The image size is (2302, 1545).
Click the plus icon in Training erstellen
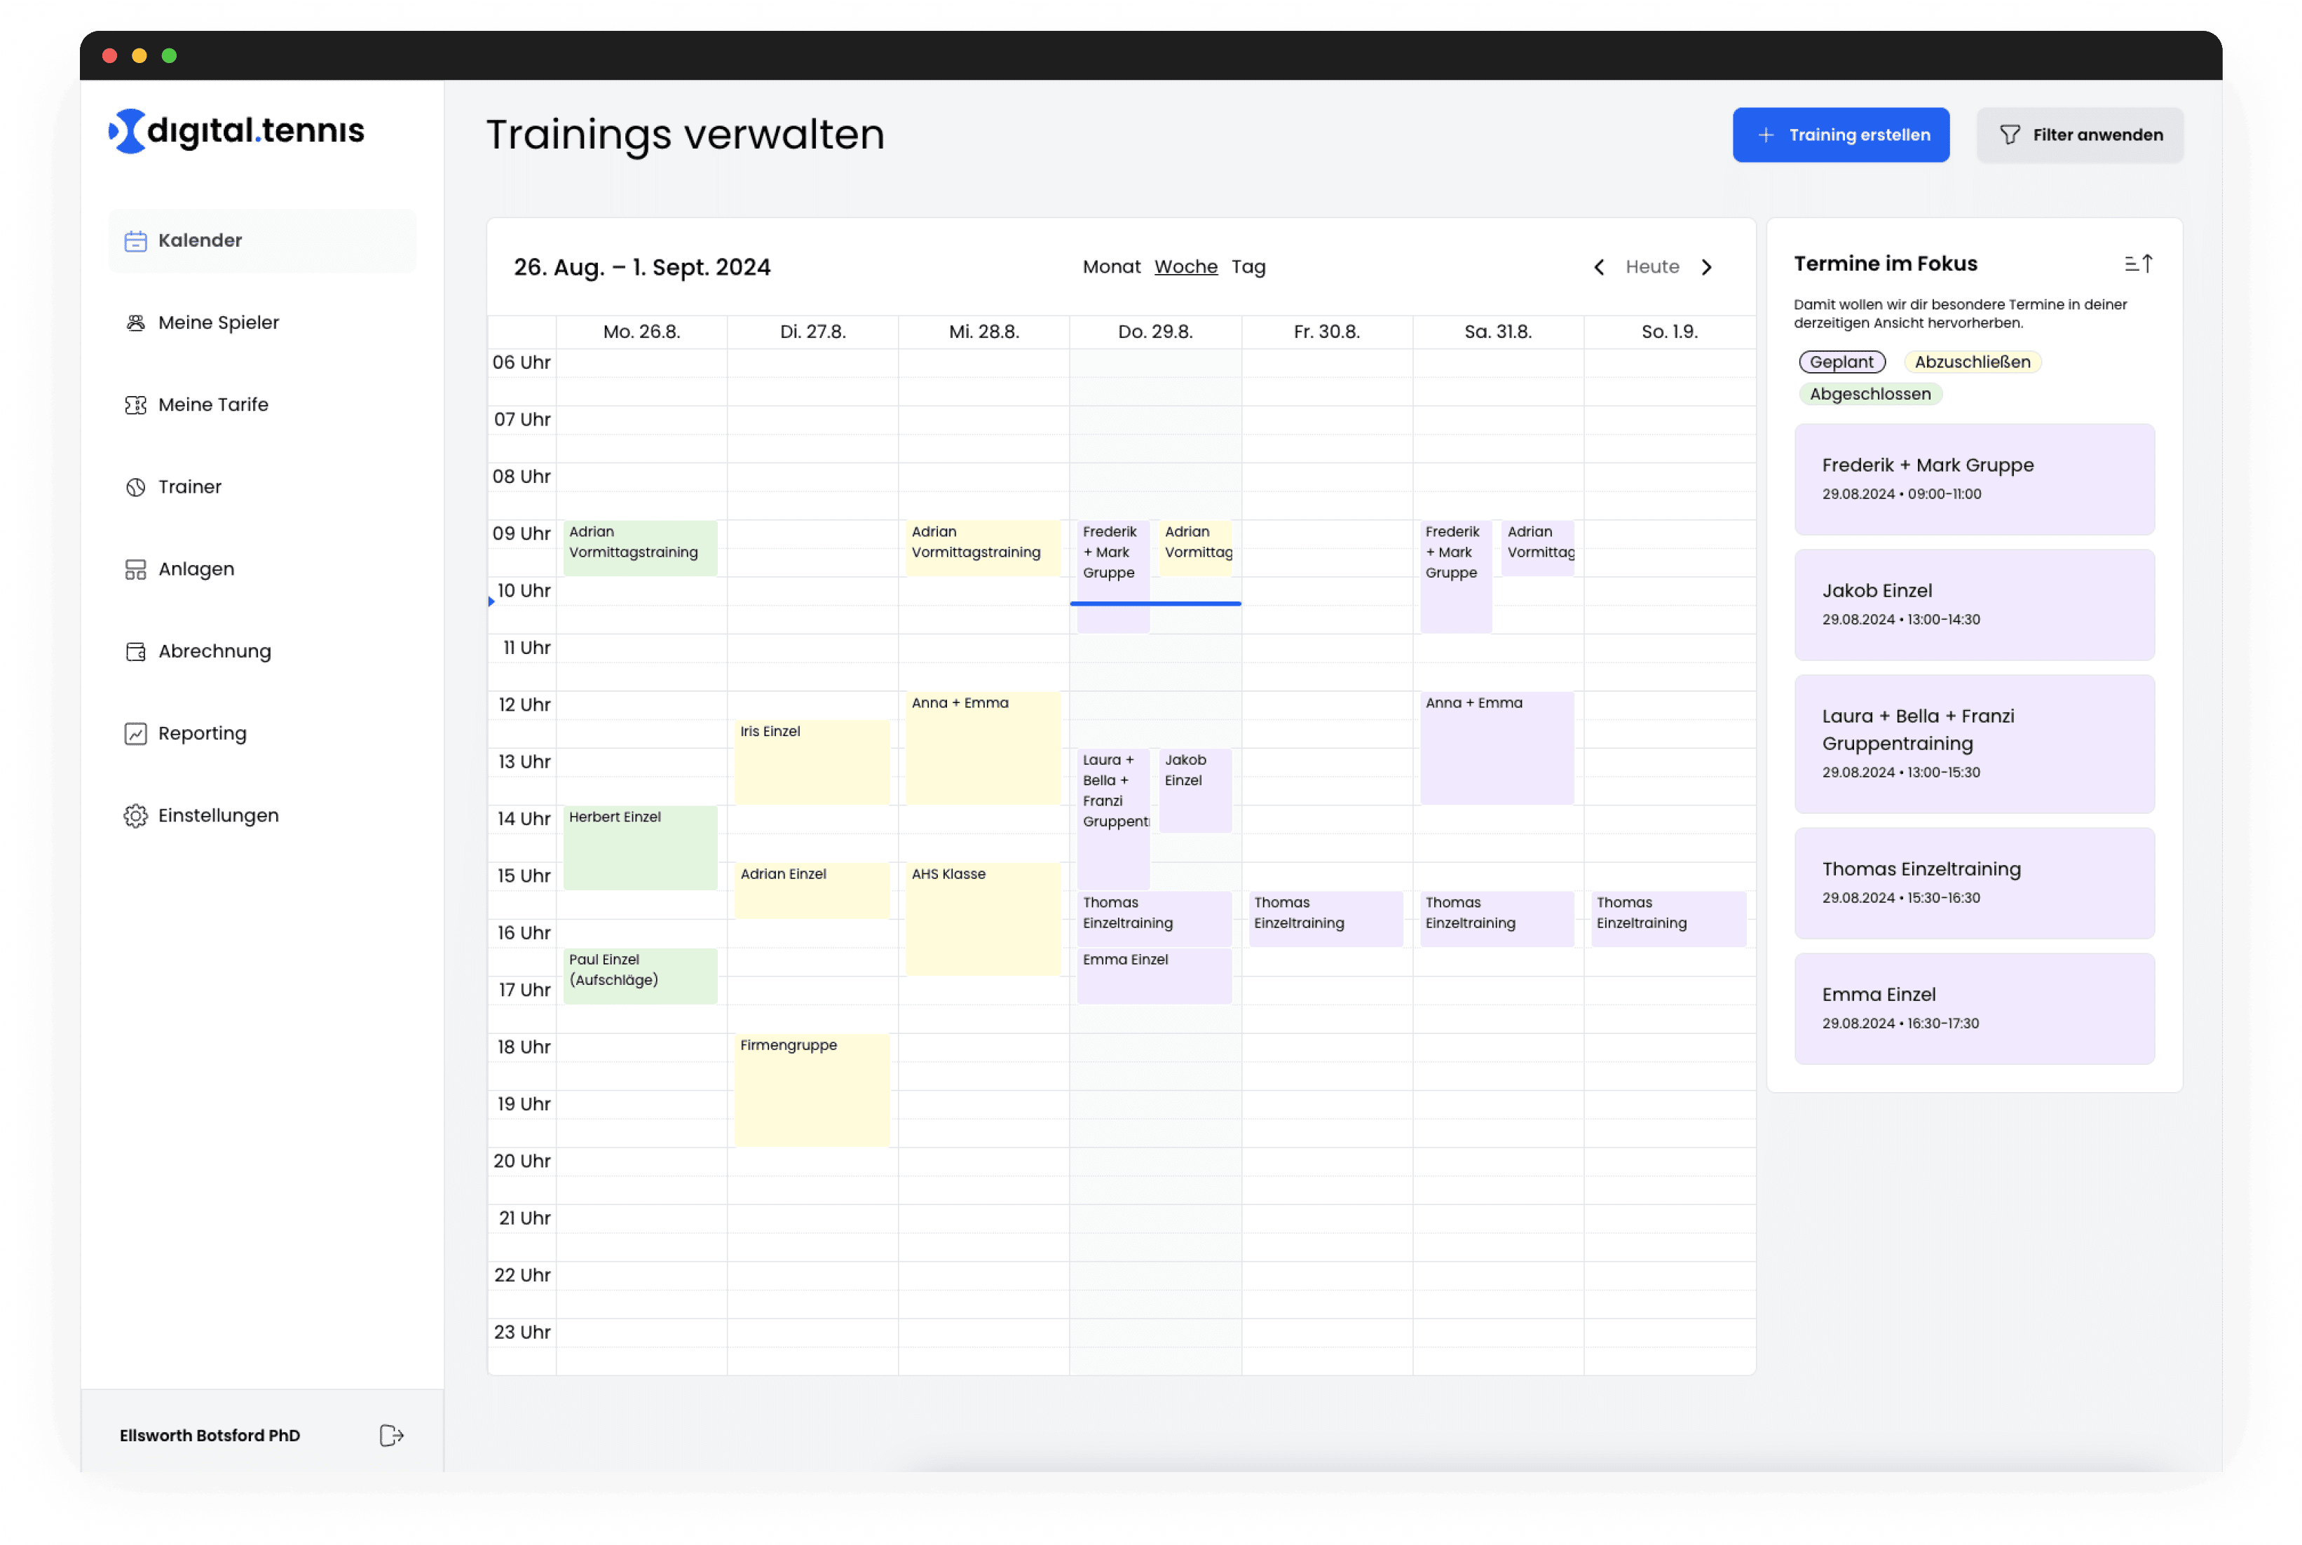[1766, 135]
